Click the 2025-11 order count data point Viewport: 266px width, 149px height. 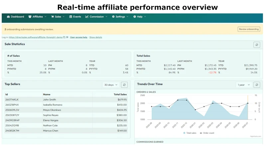click(178, 100)
